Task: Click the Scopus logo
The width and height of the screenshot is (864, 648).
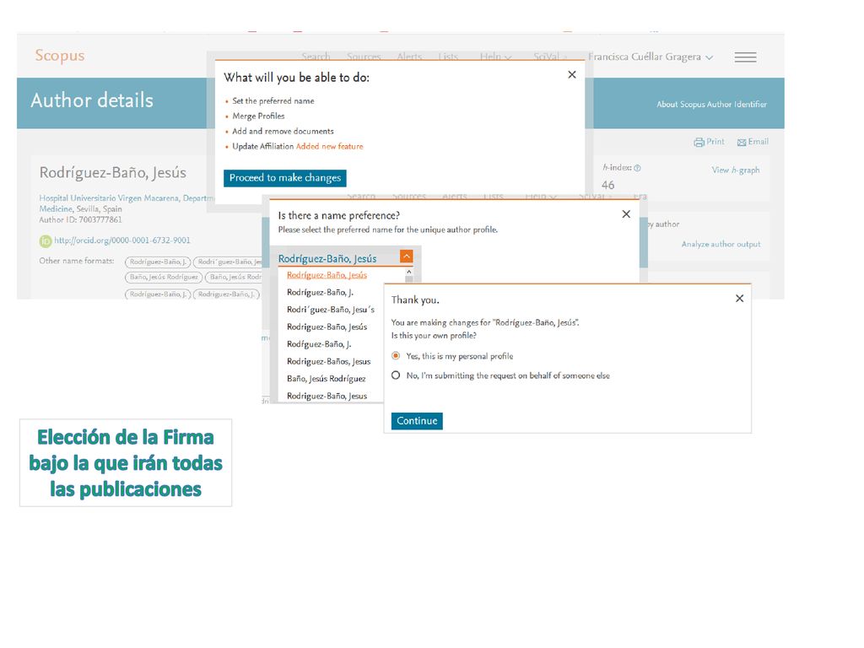Action: coord(60,56)
